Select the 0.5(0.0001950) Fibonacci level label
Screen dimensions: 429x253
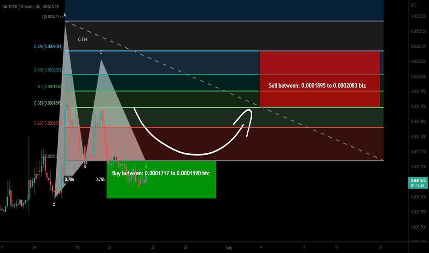point(50,86)
